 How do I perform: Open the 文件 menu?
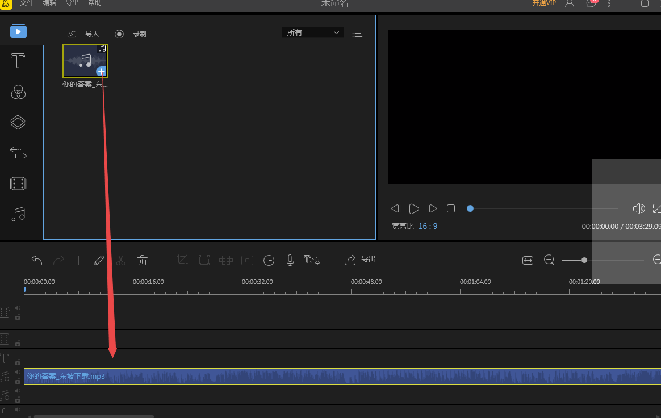[27, 3]
